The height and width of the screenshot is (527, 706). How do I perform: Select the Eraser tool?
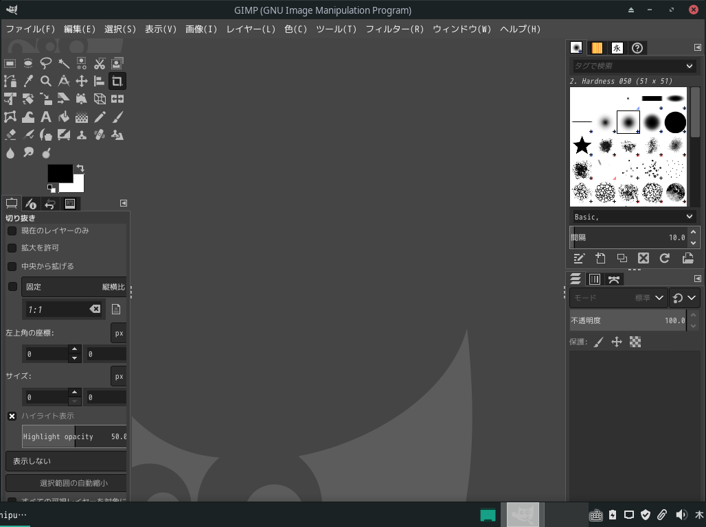click(x=10, y=135)
